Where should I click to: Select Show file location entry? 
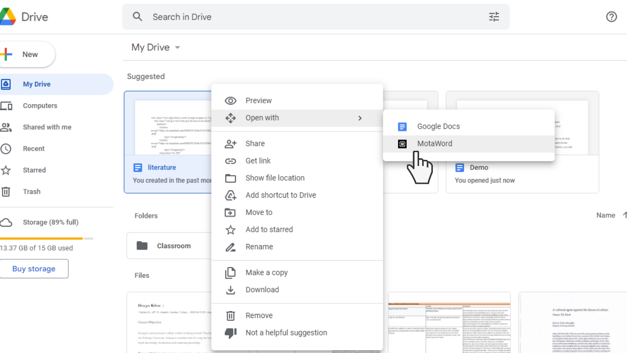(x=297, y=178)
